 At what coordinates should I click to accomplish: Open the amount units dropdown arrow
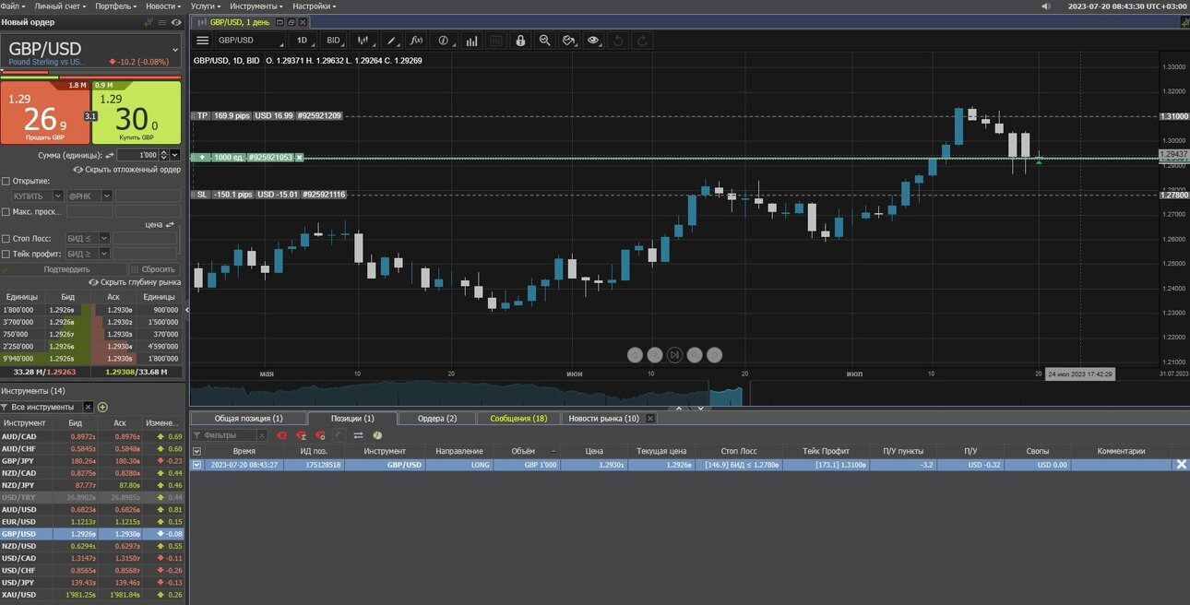click(x=175, y=155)
